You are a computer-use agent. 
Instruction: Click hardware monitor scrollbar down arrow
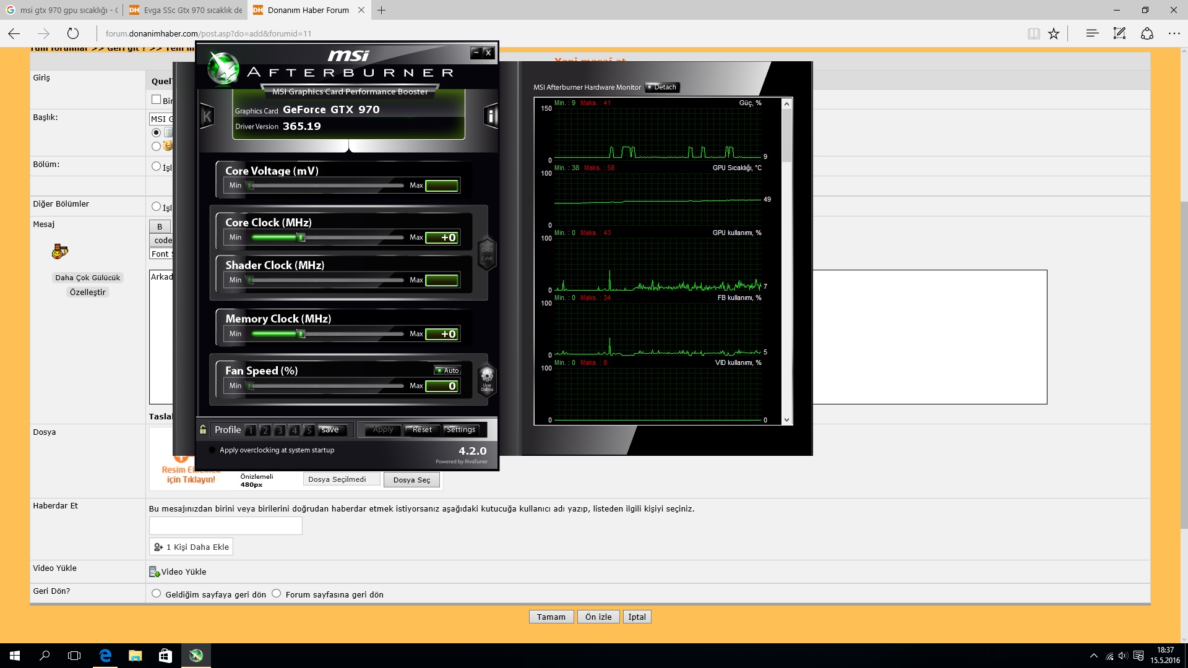pyautogui.click(x=786, y=420)
